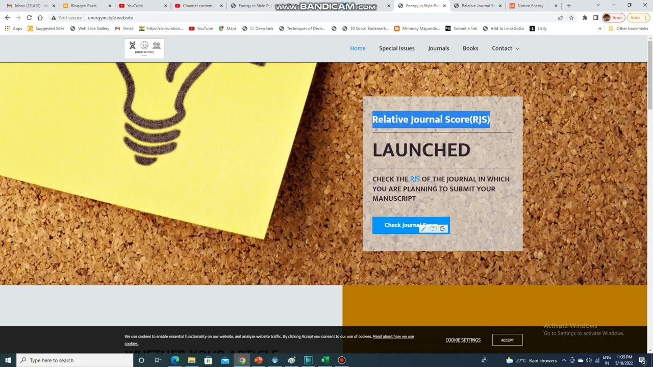This screenshot has width=653, height=367.
Task: Click the Windows search box
Action: coord(75,360)
